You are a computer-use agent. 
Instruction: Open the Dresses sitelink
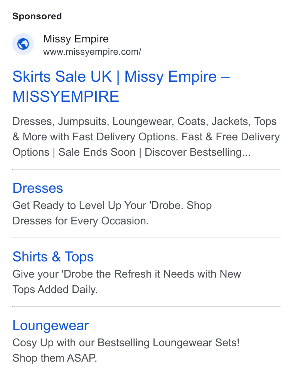[38, 188]
